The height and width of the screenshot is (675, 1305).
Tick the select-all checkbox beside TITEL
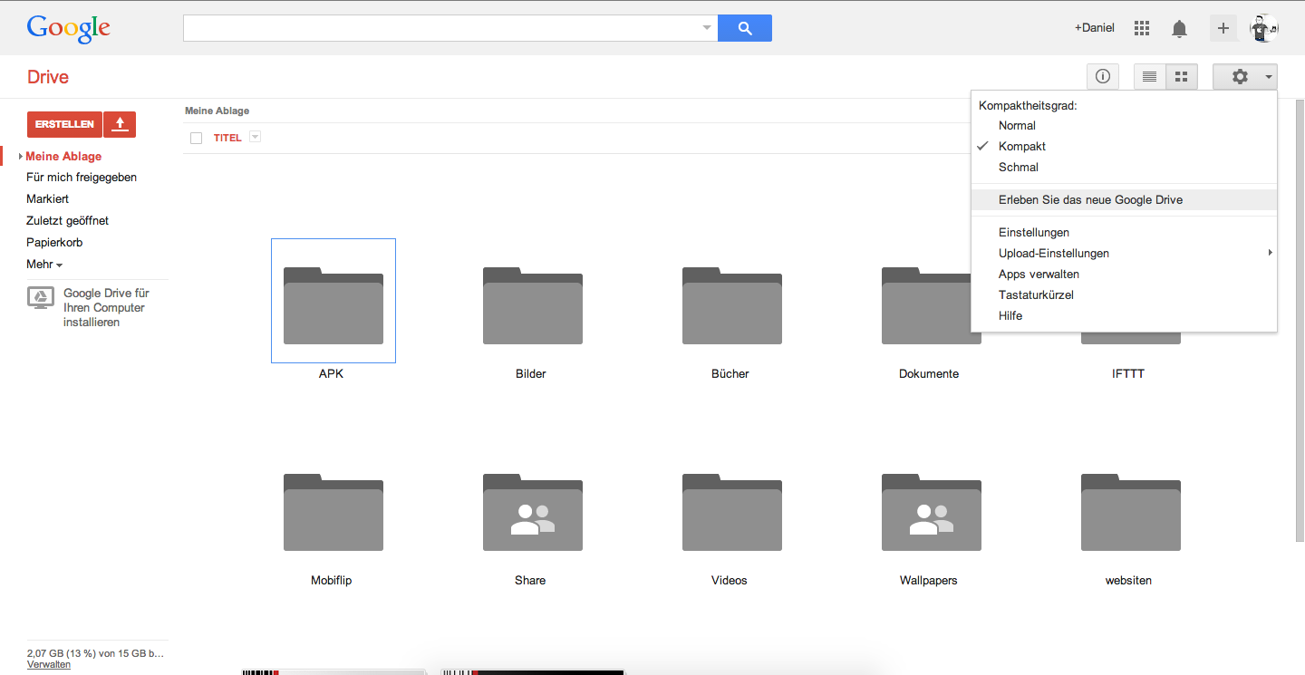196,138
